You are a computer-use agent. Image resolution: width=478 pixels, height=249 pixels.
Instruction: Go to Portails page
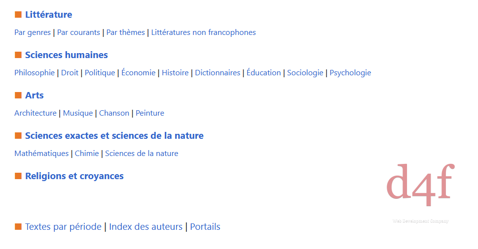click(x=205, y=227)
